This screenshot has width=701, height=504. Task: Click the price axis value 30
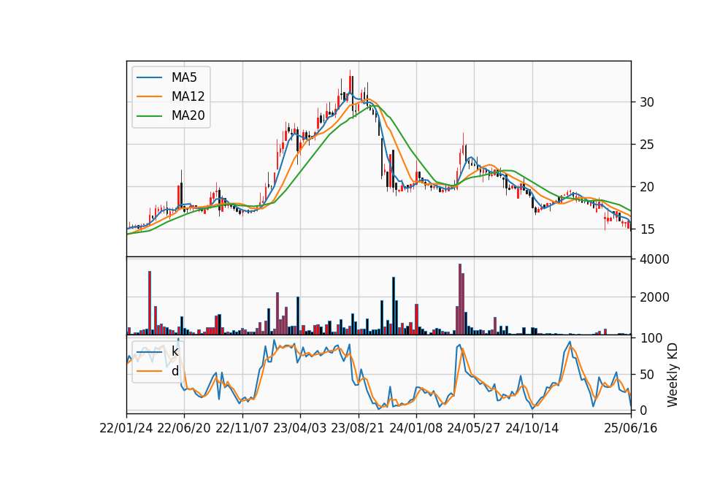[647, 102]
